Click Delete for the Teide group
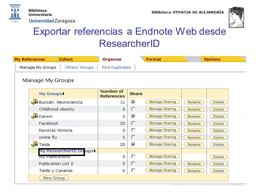259x194 pixels. point(219,144)
